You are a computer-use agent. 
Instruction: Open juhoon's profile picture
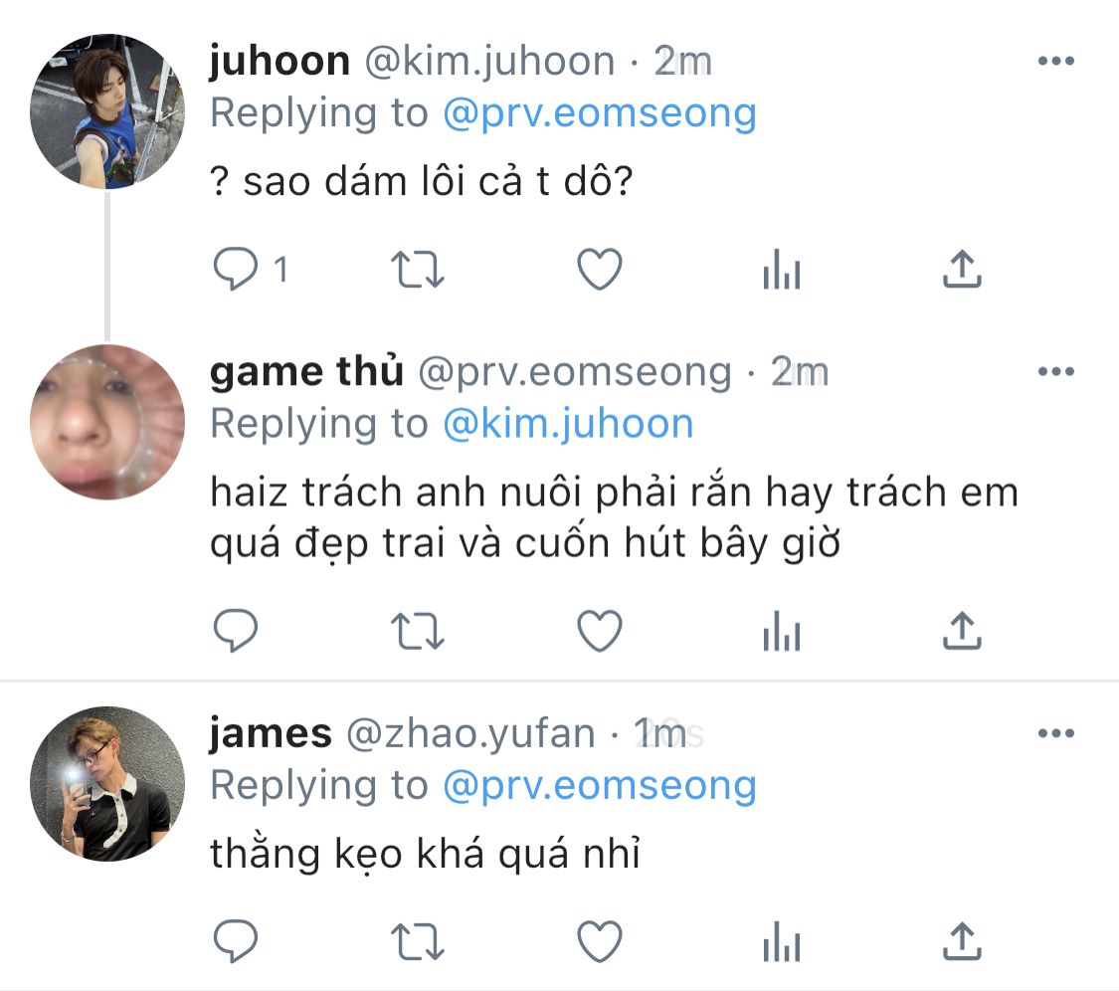click(x=107, y=111)
